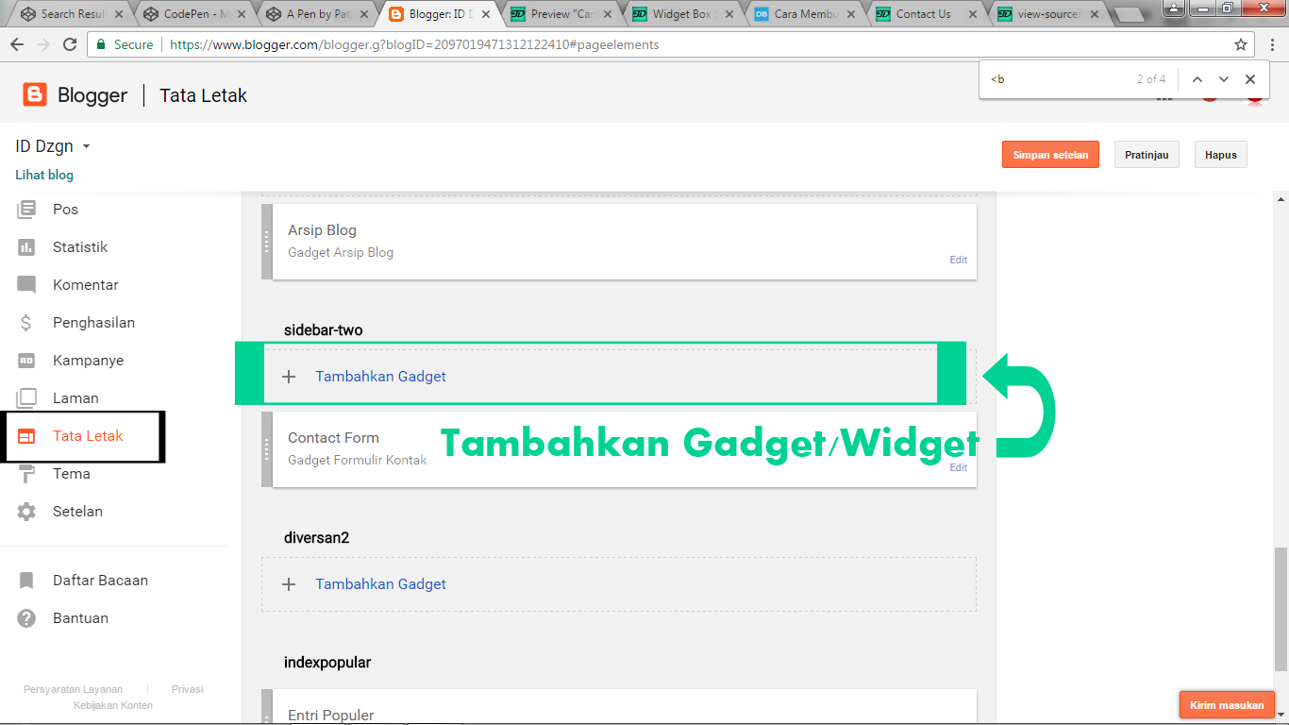Go to next find result

pyautogui.click(x=1224, y=79)
